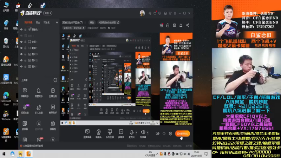
Task: Open the Windows Start menu
Action: click(x=4, y=154)
